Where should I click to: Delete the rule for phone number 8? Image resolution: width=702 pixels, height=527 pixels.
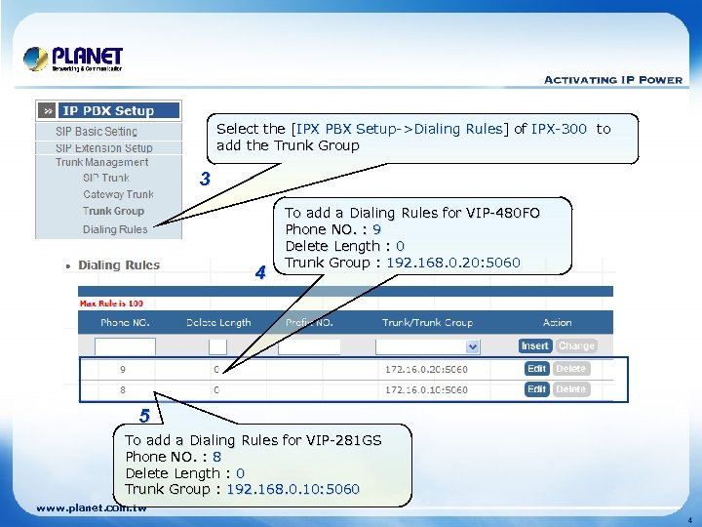pyautogui.click(x=571, y=389)
